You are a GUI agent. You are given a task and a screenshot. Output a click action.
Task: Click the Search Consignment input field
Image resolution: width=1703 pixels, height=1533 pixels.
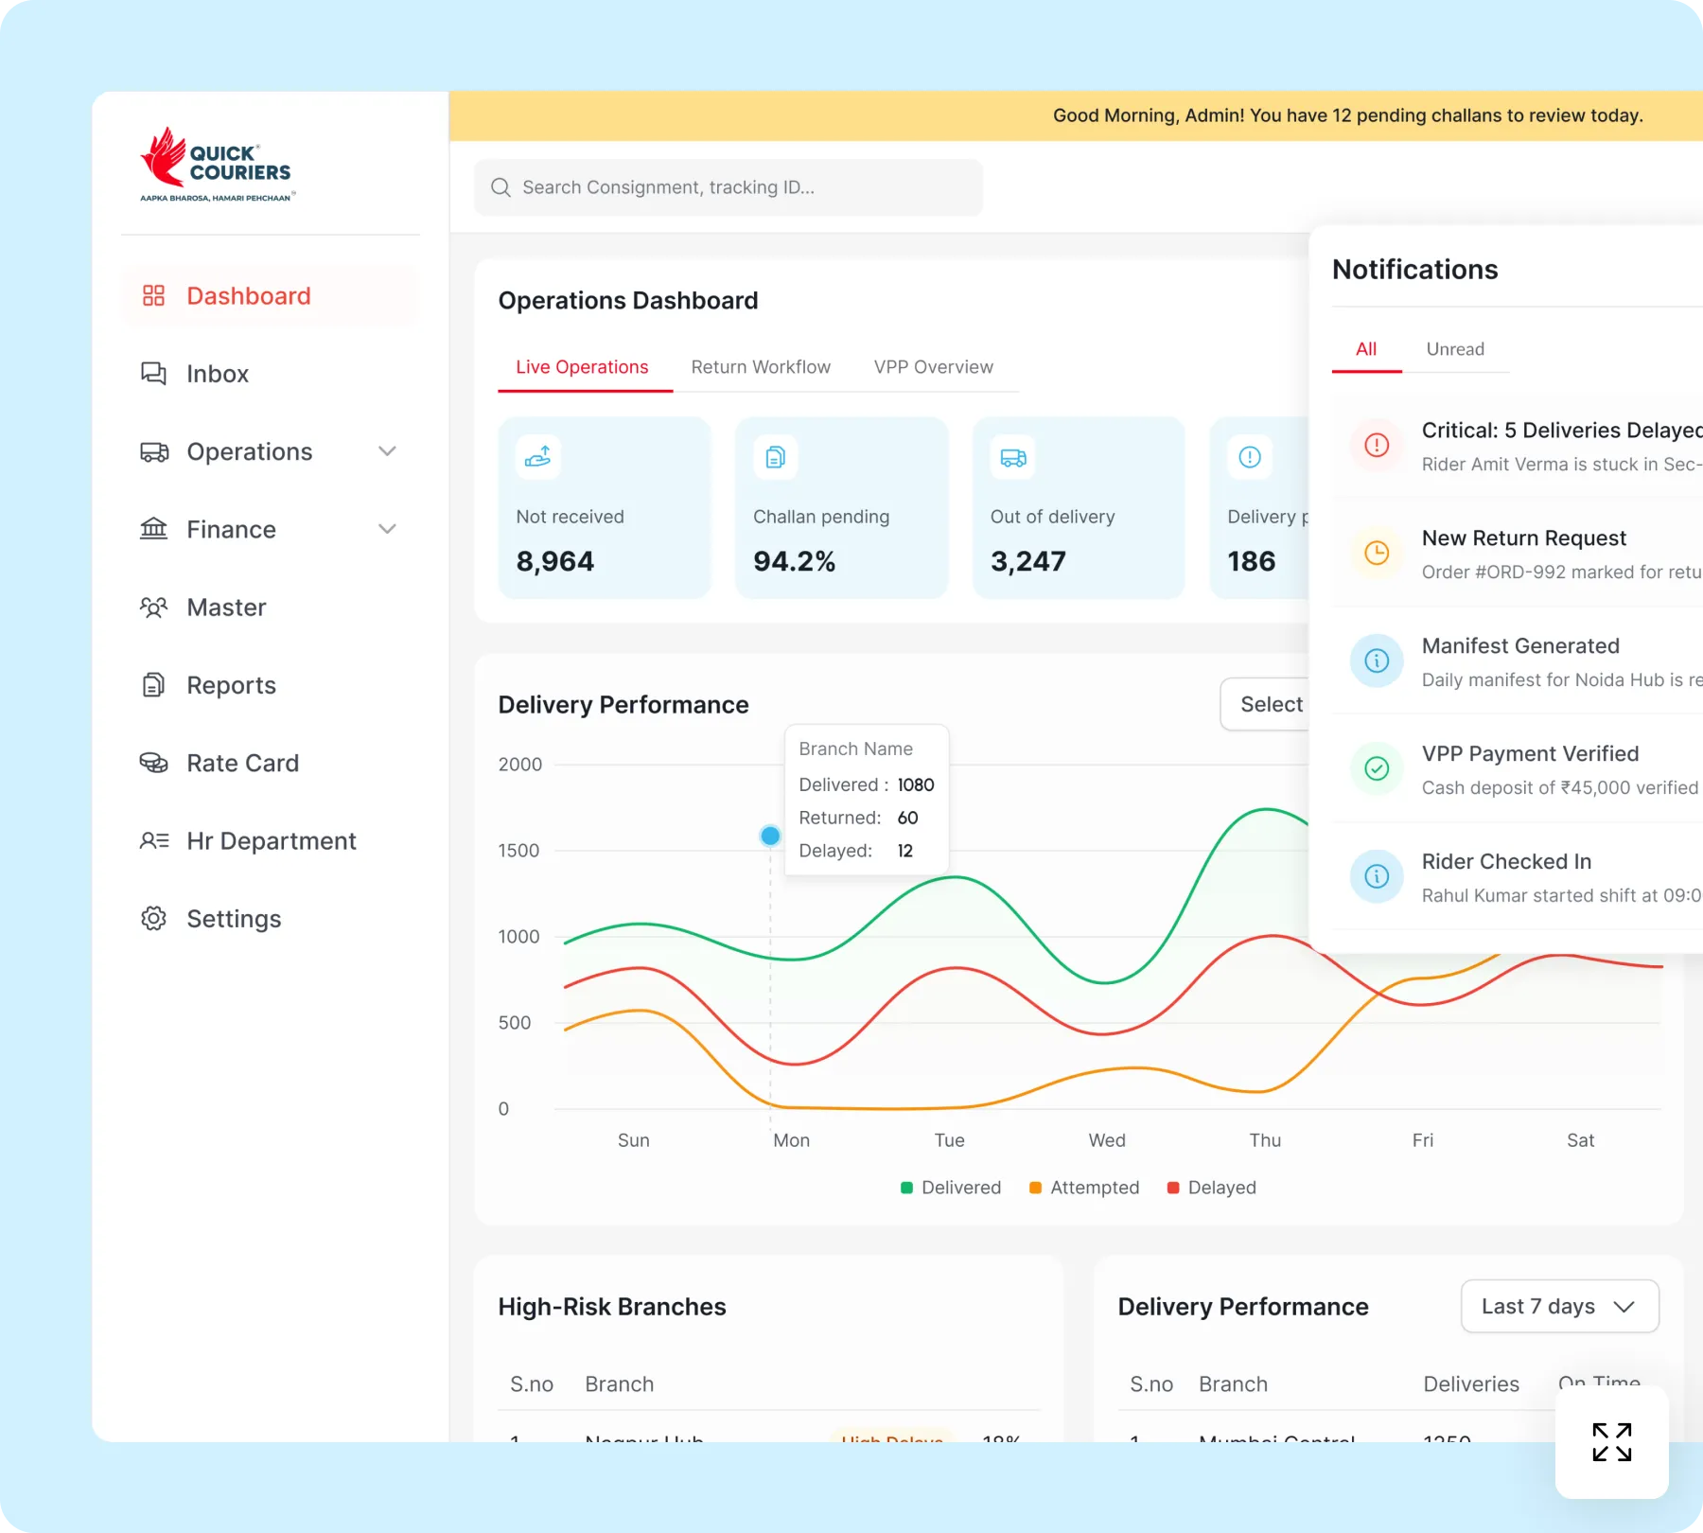729,187
